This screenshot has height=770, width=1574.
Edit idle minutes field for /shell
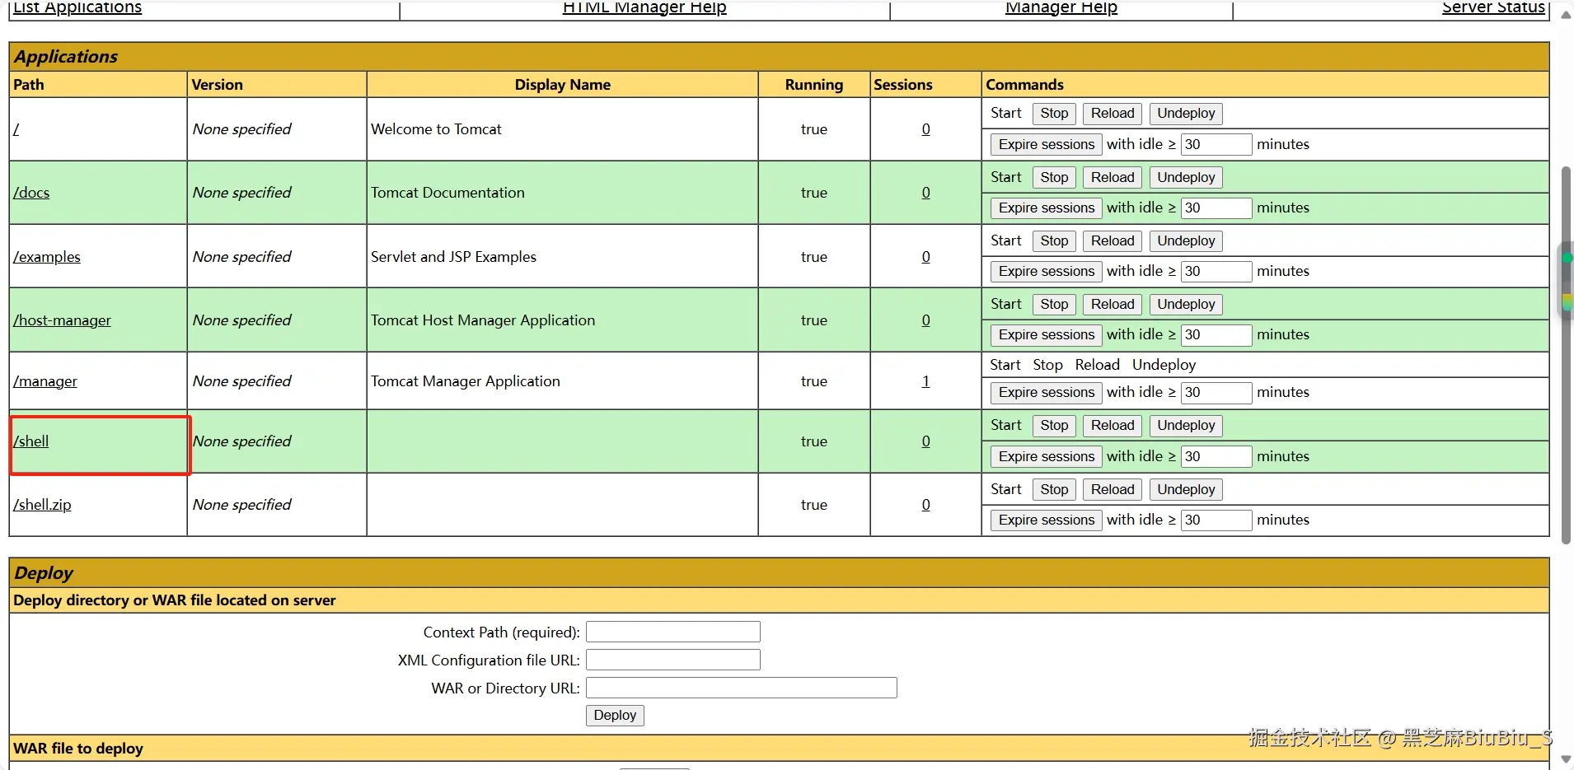coord(1216,457)
